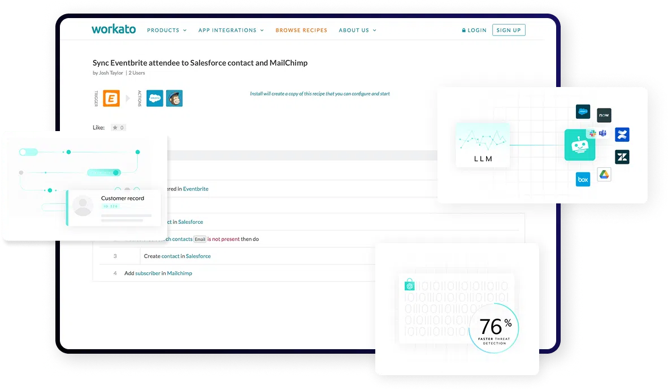
Task: Click the dark Salesforce tile above the robot
Action: 583,112
